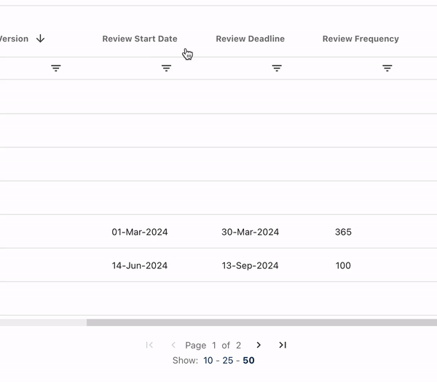Open the Version column filter icon
The width and height of the screenshot is (437, 382).
pos(56,68)
